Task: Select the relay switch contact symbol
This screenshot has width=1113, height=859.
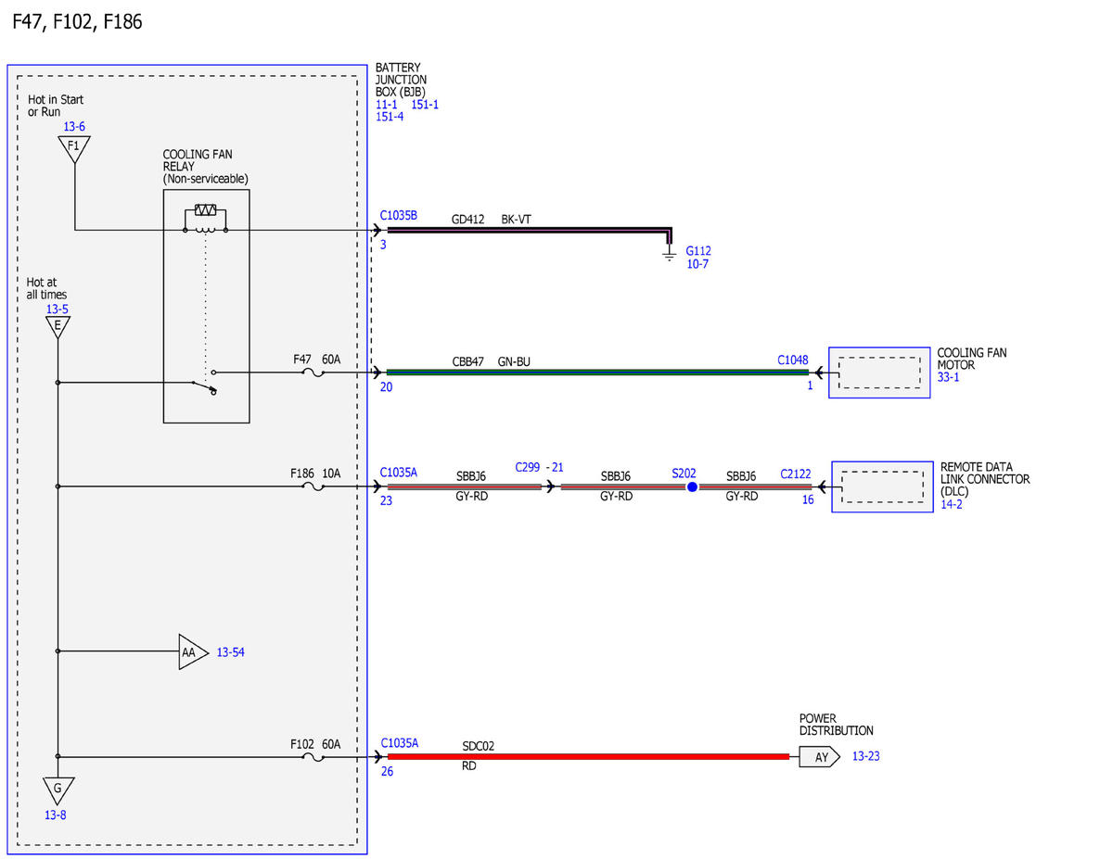Action: point(204,385)
